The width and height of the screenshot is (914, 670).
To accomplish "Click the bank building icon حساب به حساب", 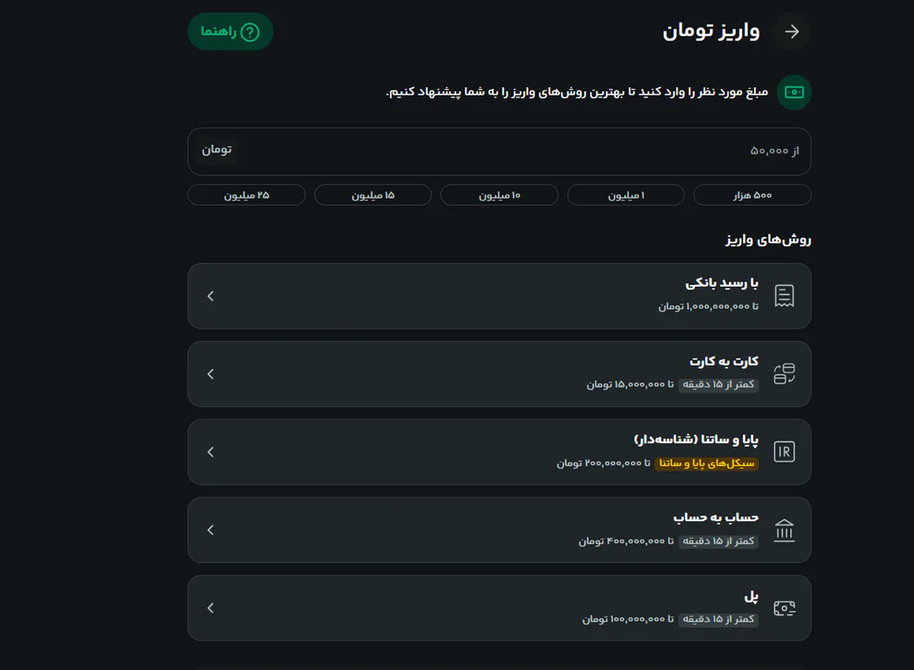I will (784, 530).
